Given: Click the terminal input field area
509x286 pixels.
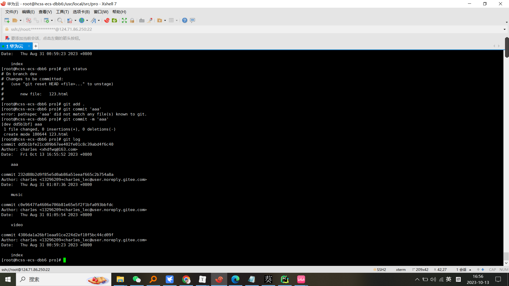Looking at the screenshot, I should pos(65,260).
